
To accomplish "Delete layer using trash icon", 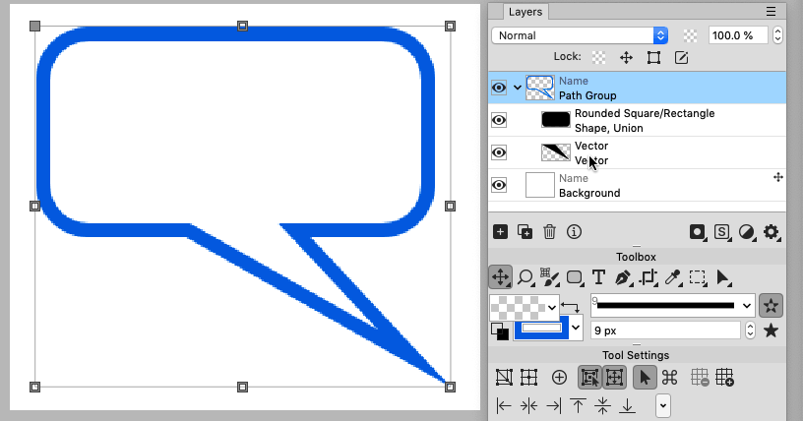I will tap(549, 232).
